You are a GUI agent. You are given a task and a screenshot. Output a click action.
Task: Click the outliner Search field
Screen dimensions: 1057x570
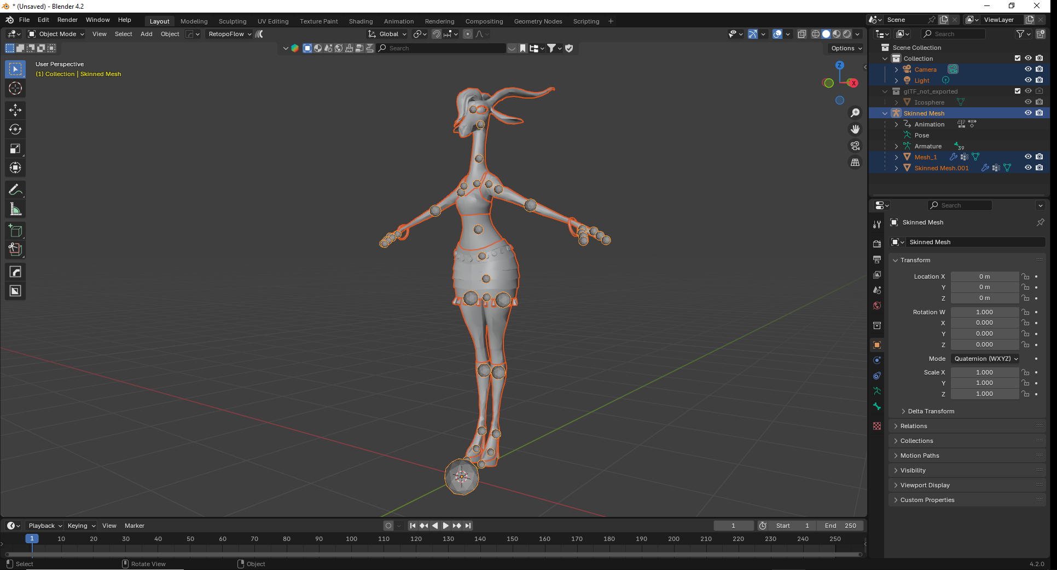pos(954,34)
